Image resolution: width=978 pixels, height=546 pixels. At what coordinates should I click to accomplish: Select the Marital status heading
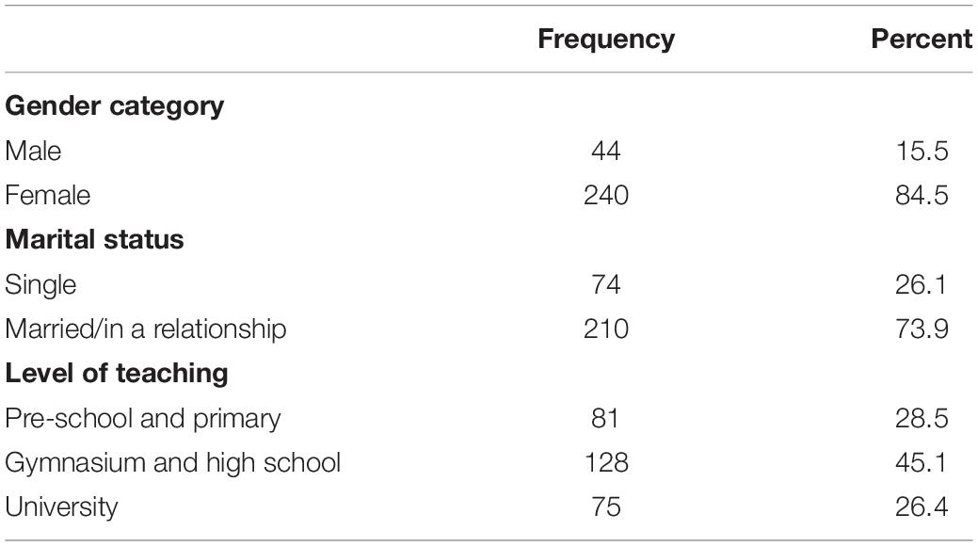[94, 240]
